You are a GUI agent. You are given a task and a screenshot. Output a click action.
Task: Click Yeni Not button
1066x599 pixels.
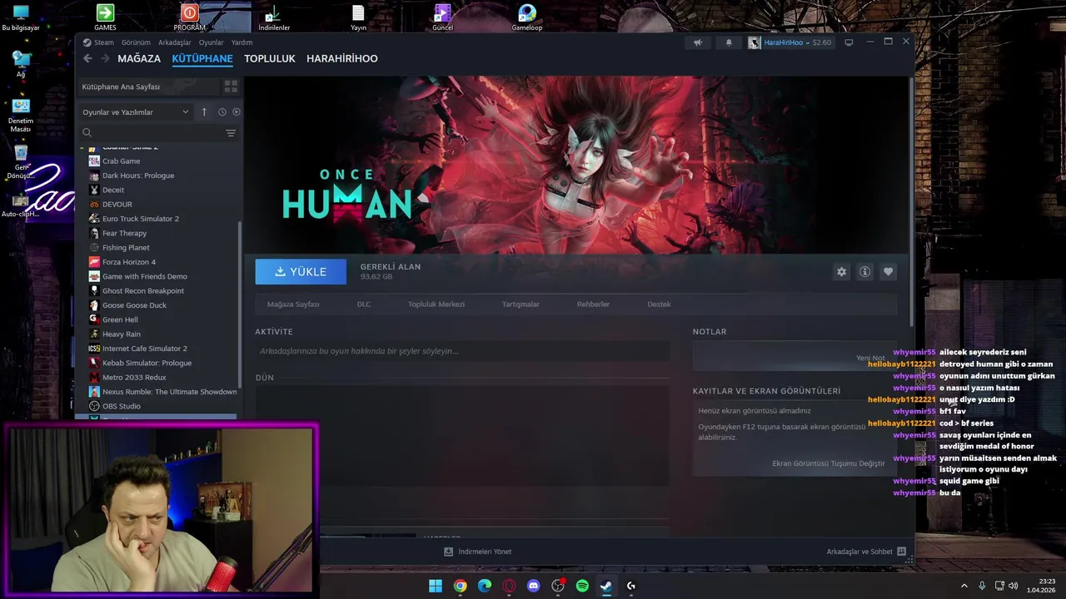(x=870, y=358)
